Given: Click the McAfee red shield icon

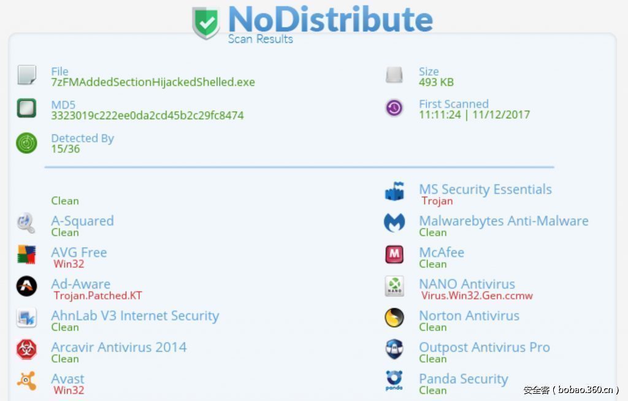Looking at the screenshot, I should click(x=394, y=254).
